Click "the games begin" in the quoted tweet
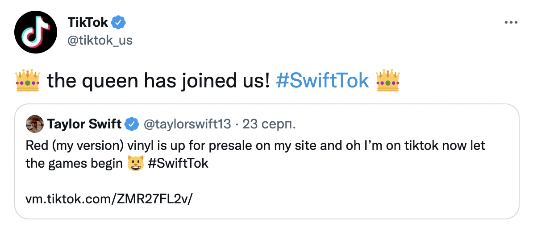 point(74,163)
